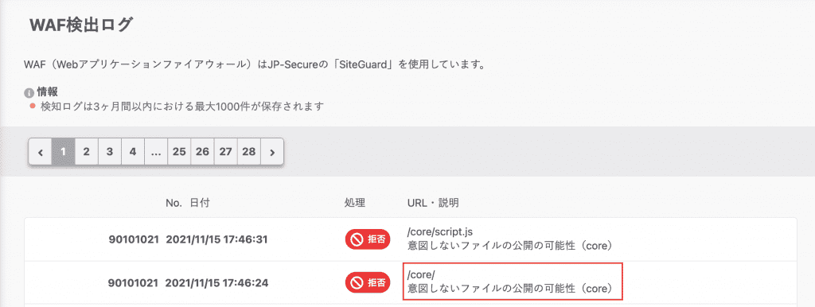Click the URL・説明 column header

coord(432,203)
